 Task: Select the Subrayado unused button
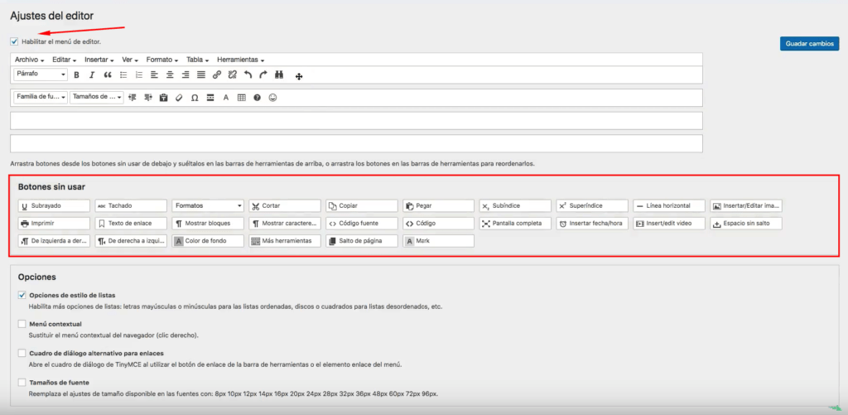coord(54,205)
